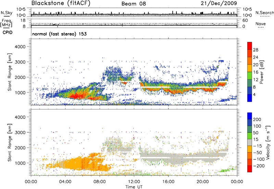Click the 50 label on the Velocity colorbar
Screen dimensions: 274x189
point(256,133)
